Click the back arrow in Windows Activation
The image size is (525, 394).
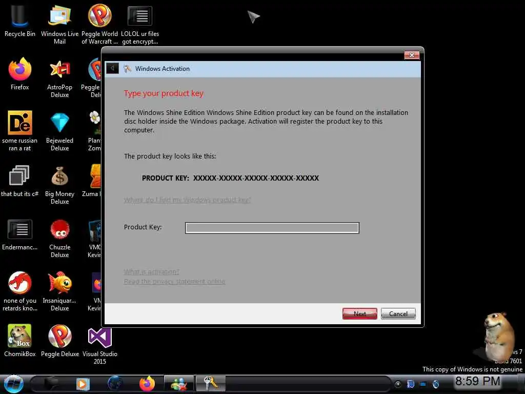[112, 68]
